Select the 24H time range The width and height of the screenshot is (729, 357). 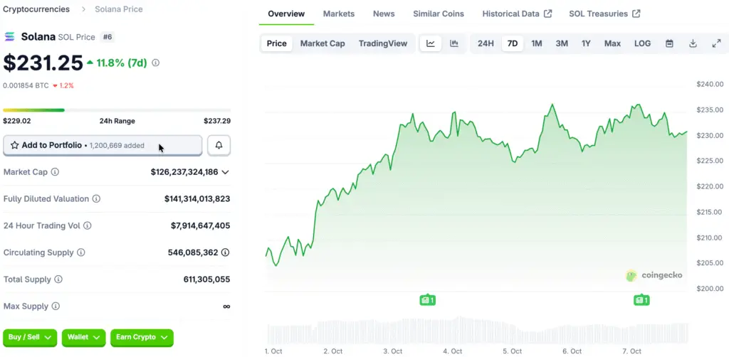tap(486, 43)
